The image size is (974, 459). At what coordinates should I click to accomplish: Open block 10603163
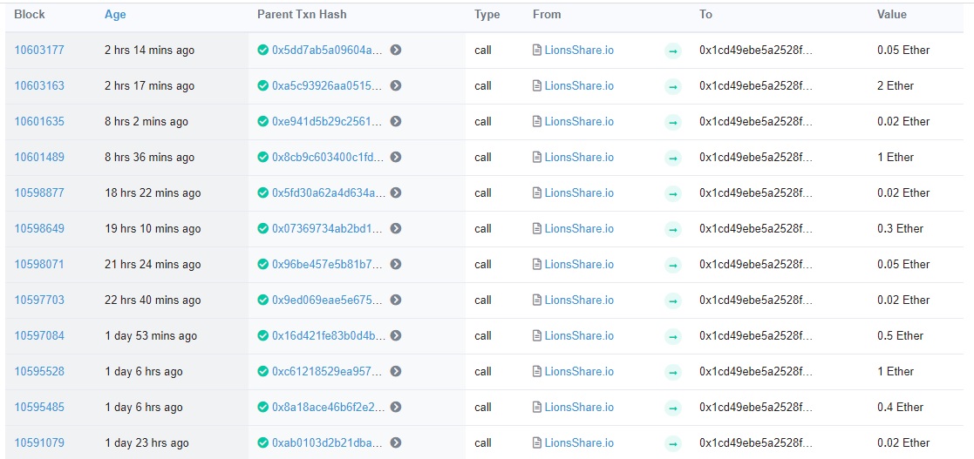click(x=39, y=85)
